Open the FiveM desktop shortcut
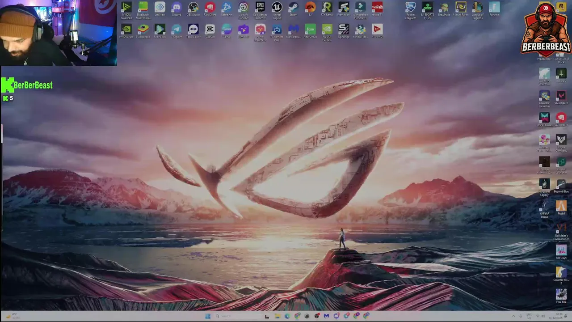The image size is (572, 322). [x=561, y=208]
